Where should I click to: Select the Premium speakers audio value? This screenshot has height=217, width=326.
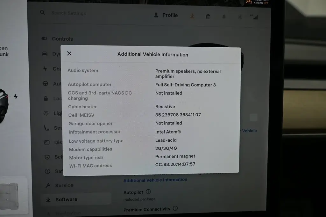[x=188, y=74]
